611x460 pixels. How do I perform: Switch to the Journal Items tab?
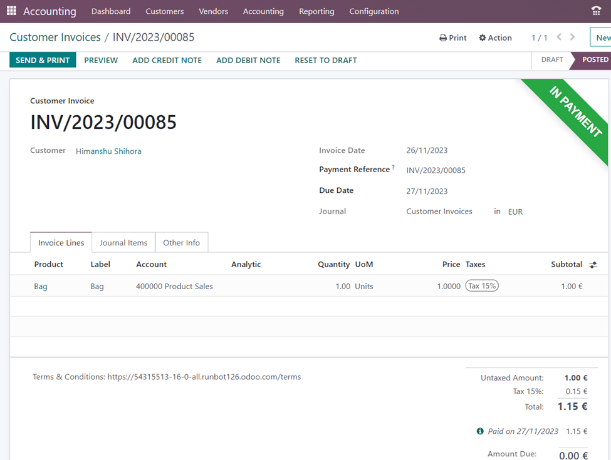[x=123, y=243]
